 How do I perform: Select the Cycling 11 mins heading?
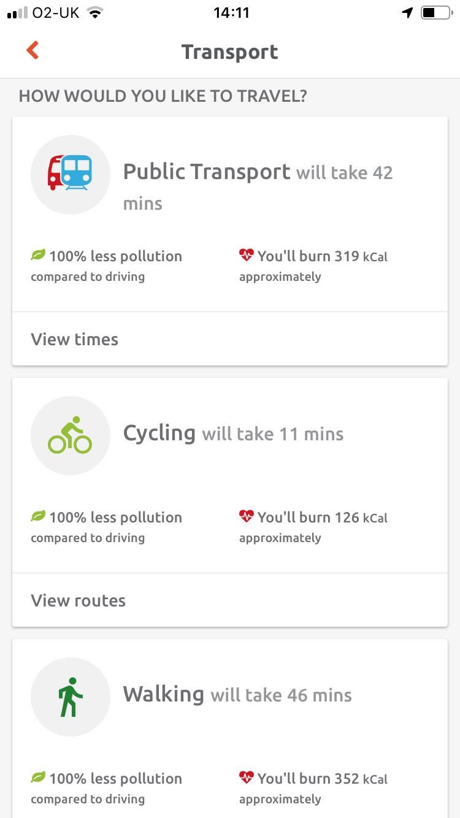click(233, 434)
